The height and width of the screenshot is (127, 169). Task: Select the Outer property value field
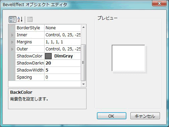(x=62, y=49)
